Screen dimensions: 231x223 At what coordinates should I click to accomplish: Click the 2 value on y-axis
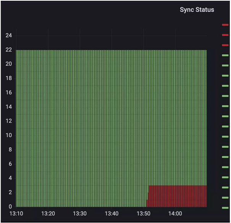[x=10, y=192]
